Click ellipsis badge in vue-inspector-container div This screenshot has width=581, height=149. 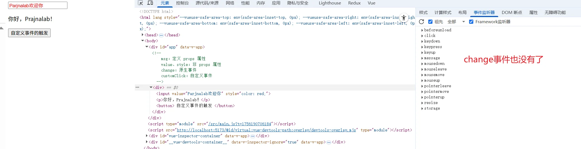[253, 136]
